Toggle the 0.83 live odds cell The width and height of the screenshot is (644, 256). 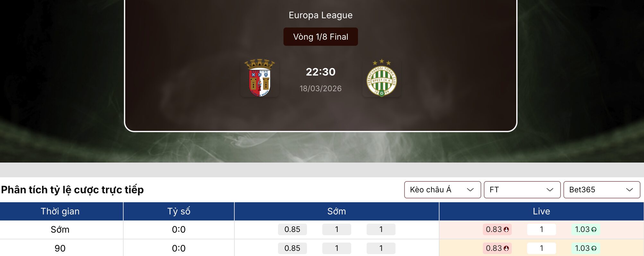(x=497, y=229)
